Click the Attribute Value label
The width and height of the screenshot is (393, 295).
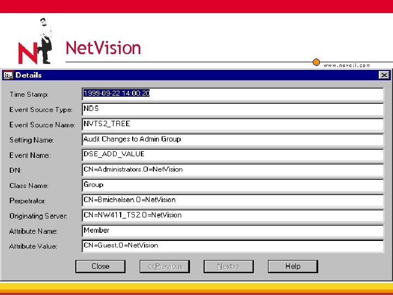(33, 246)
